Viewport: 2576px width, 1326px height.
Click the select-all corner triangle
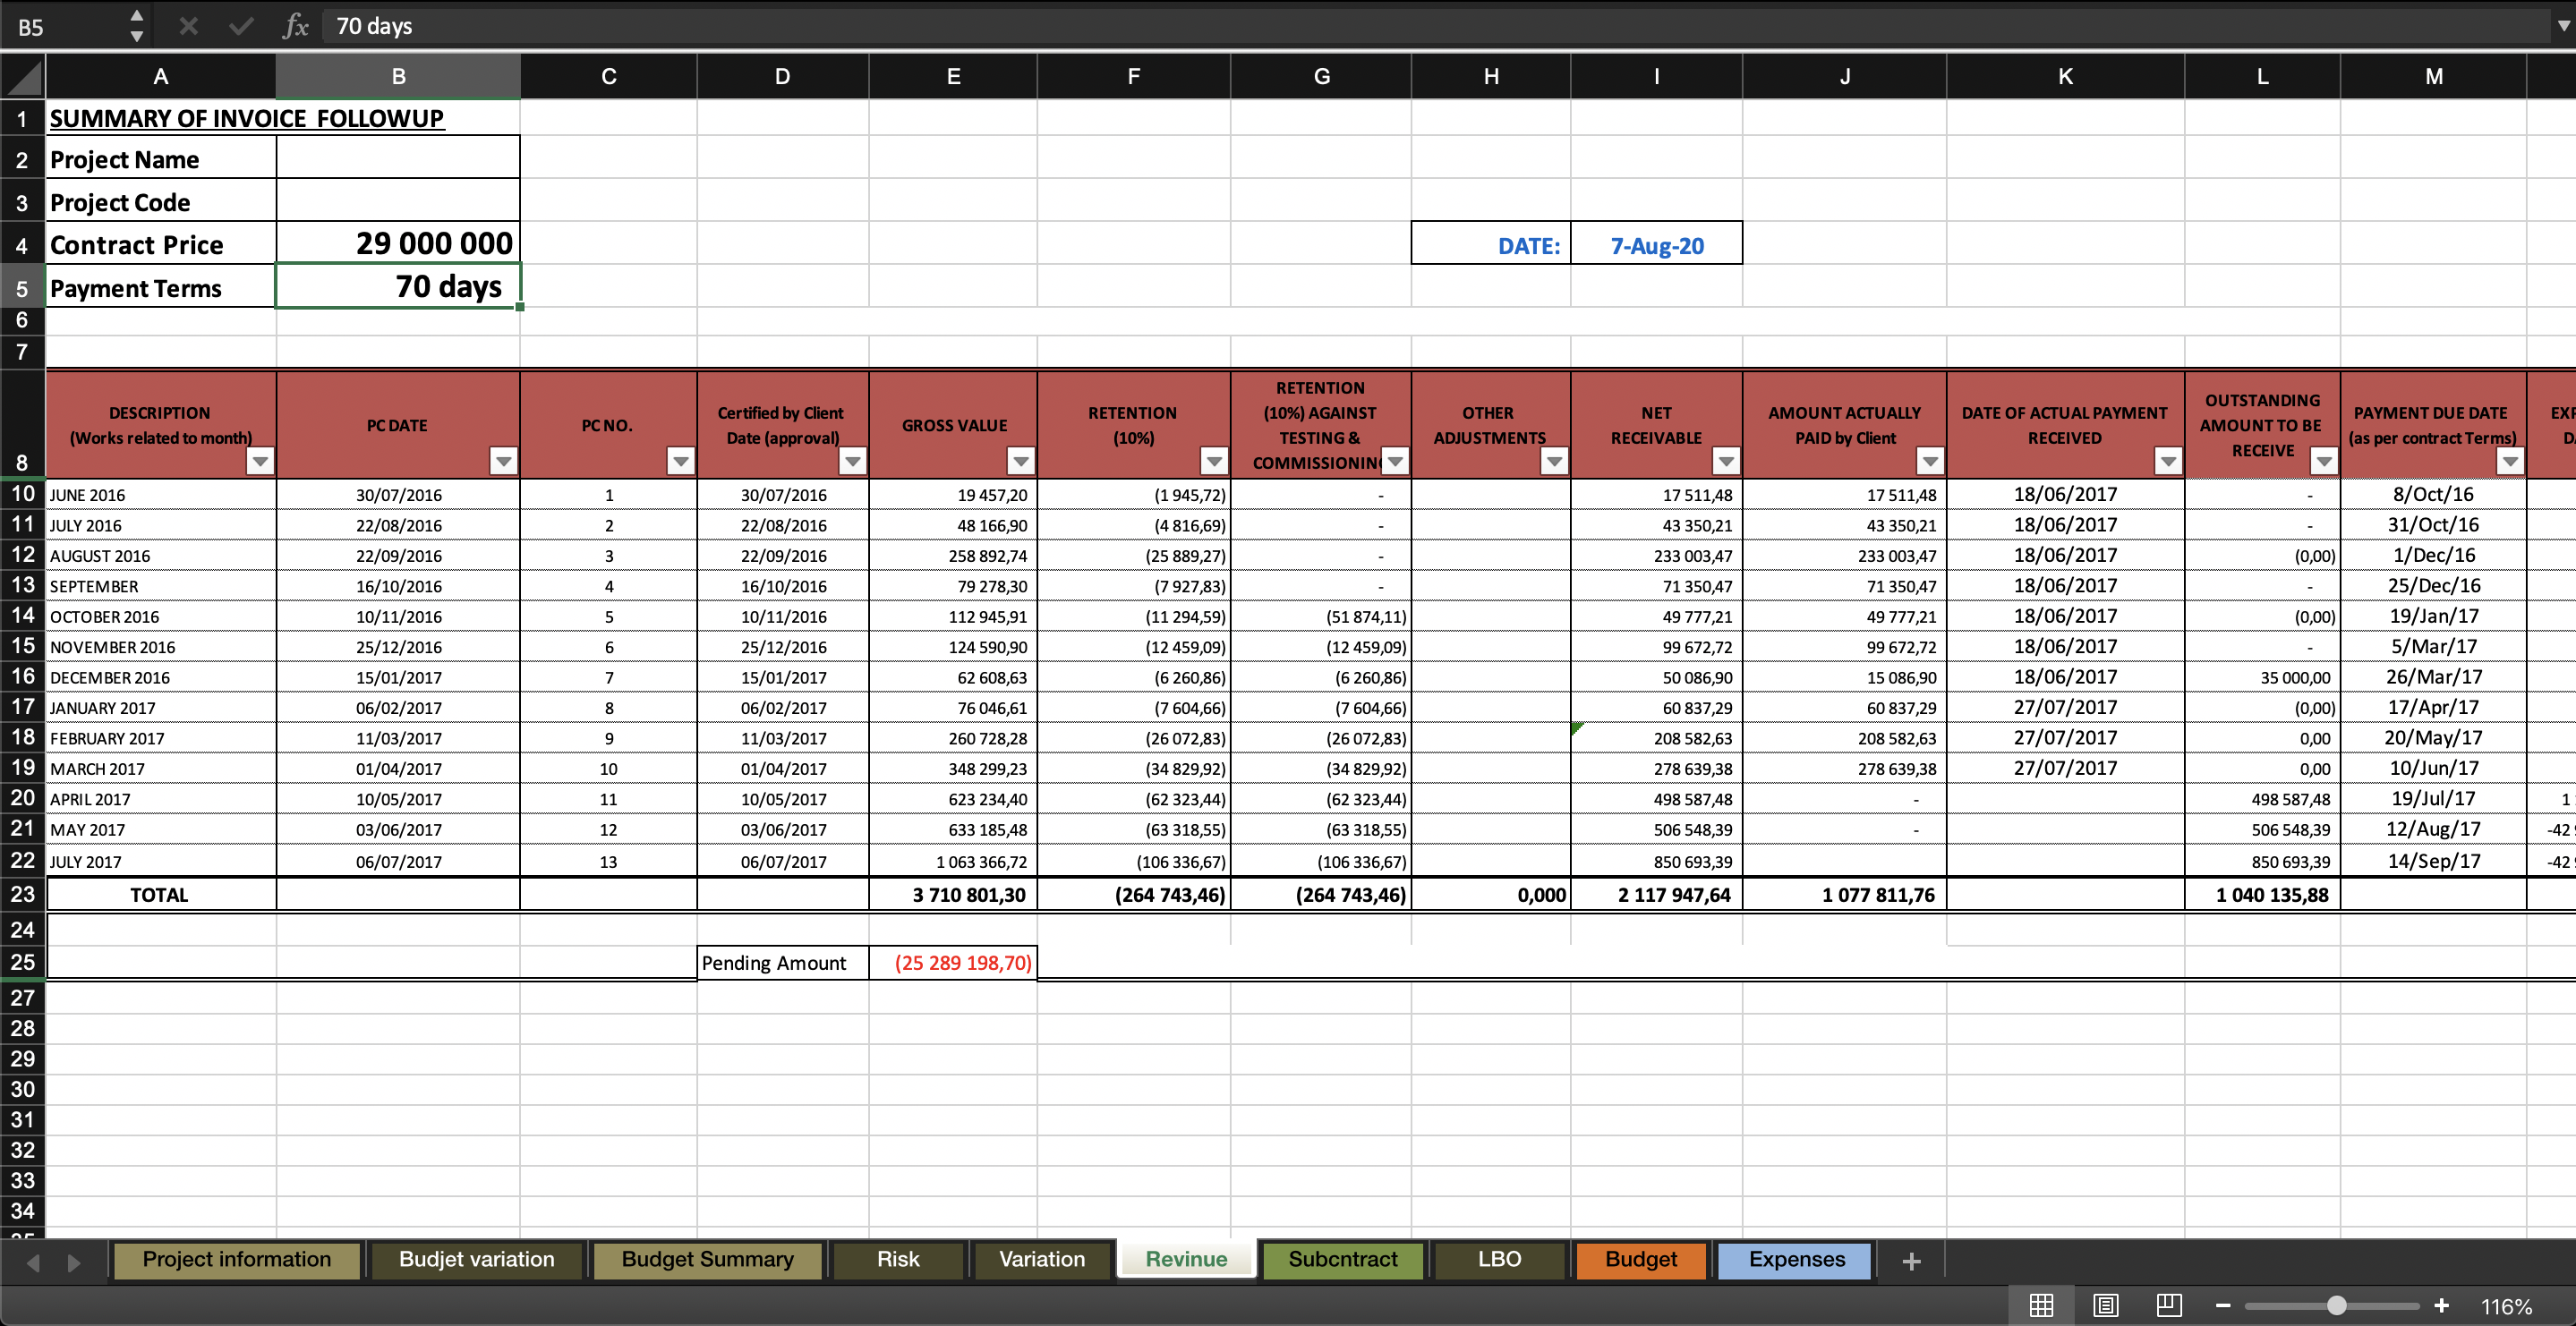click(x=23, y=77)
